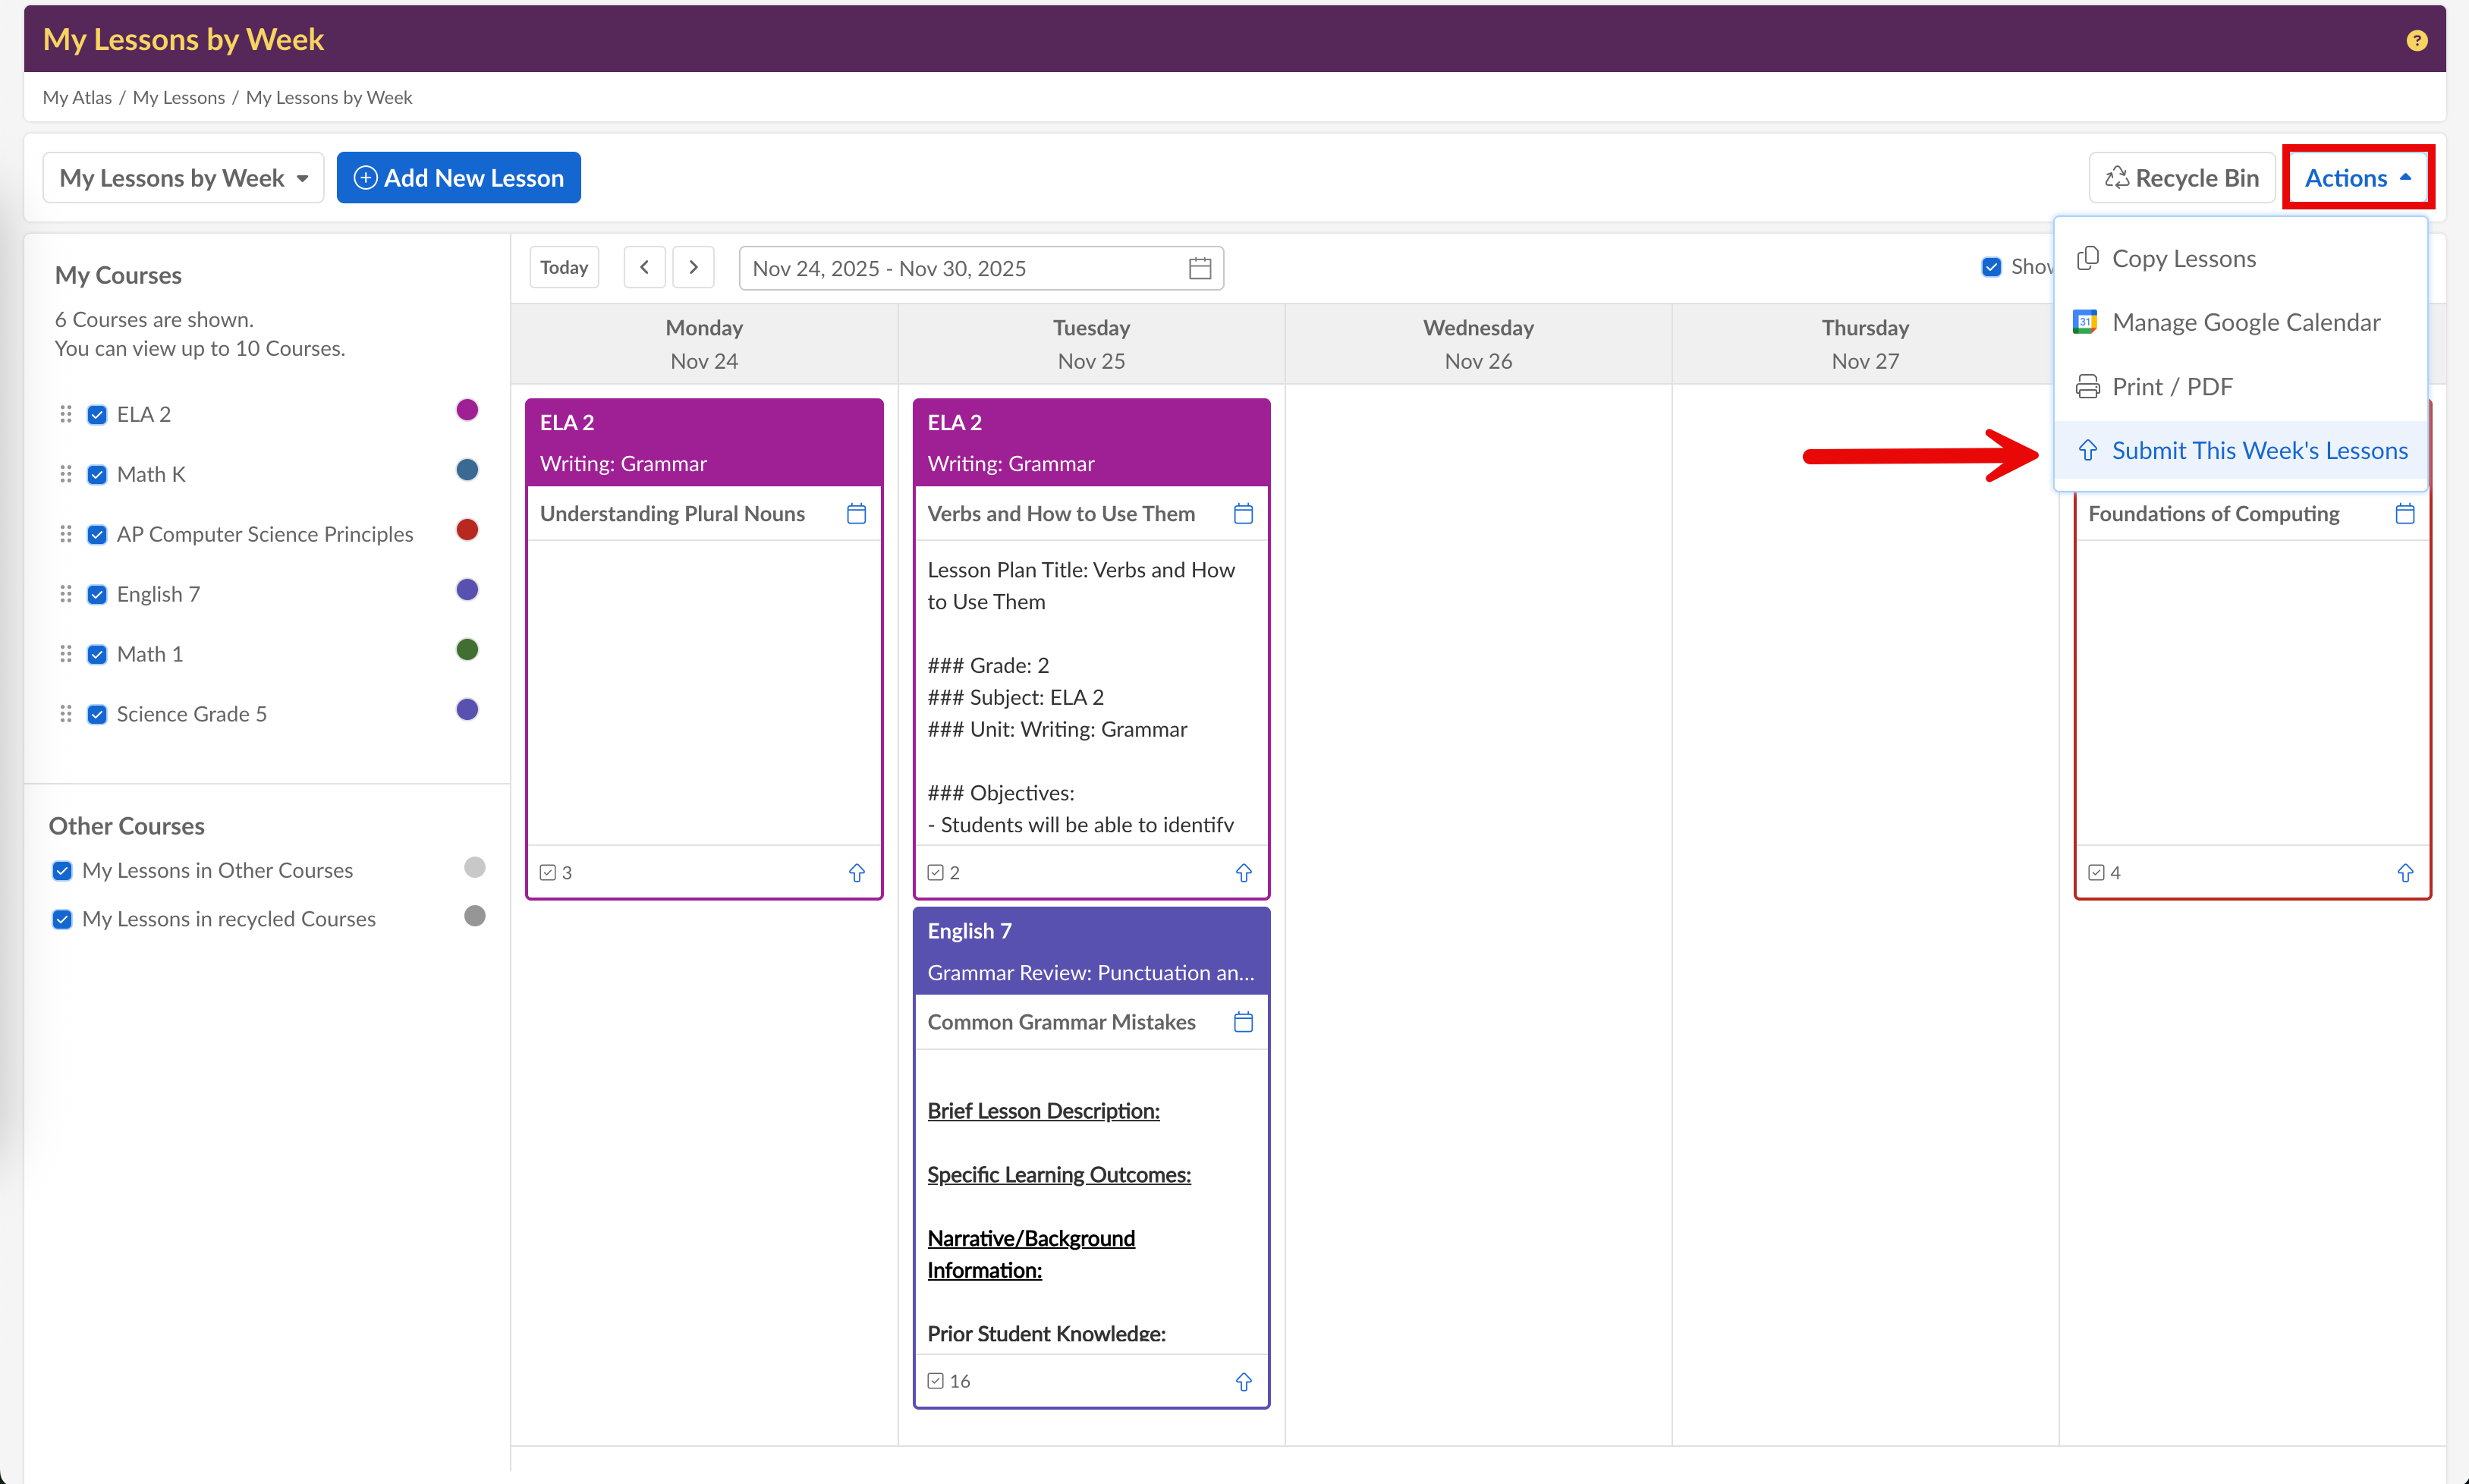Open the Recycle Bin
The height and width of the screenshot is (1484, 2469).
point(2181,178)
